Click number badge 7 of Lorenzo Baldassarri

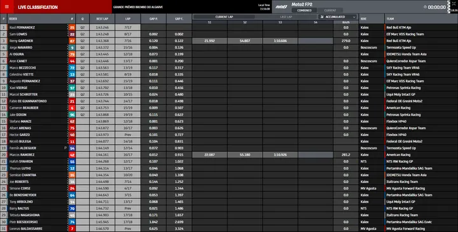[x=72, y=229]
